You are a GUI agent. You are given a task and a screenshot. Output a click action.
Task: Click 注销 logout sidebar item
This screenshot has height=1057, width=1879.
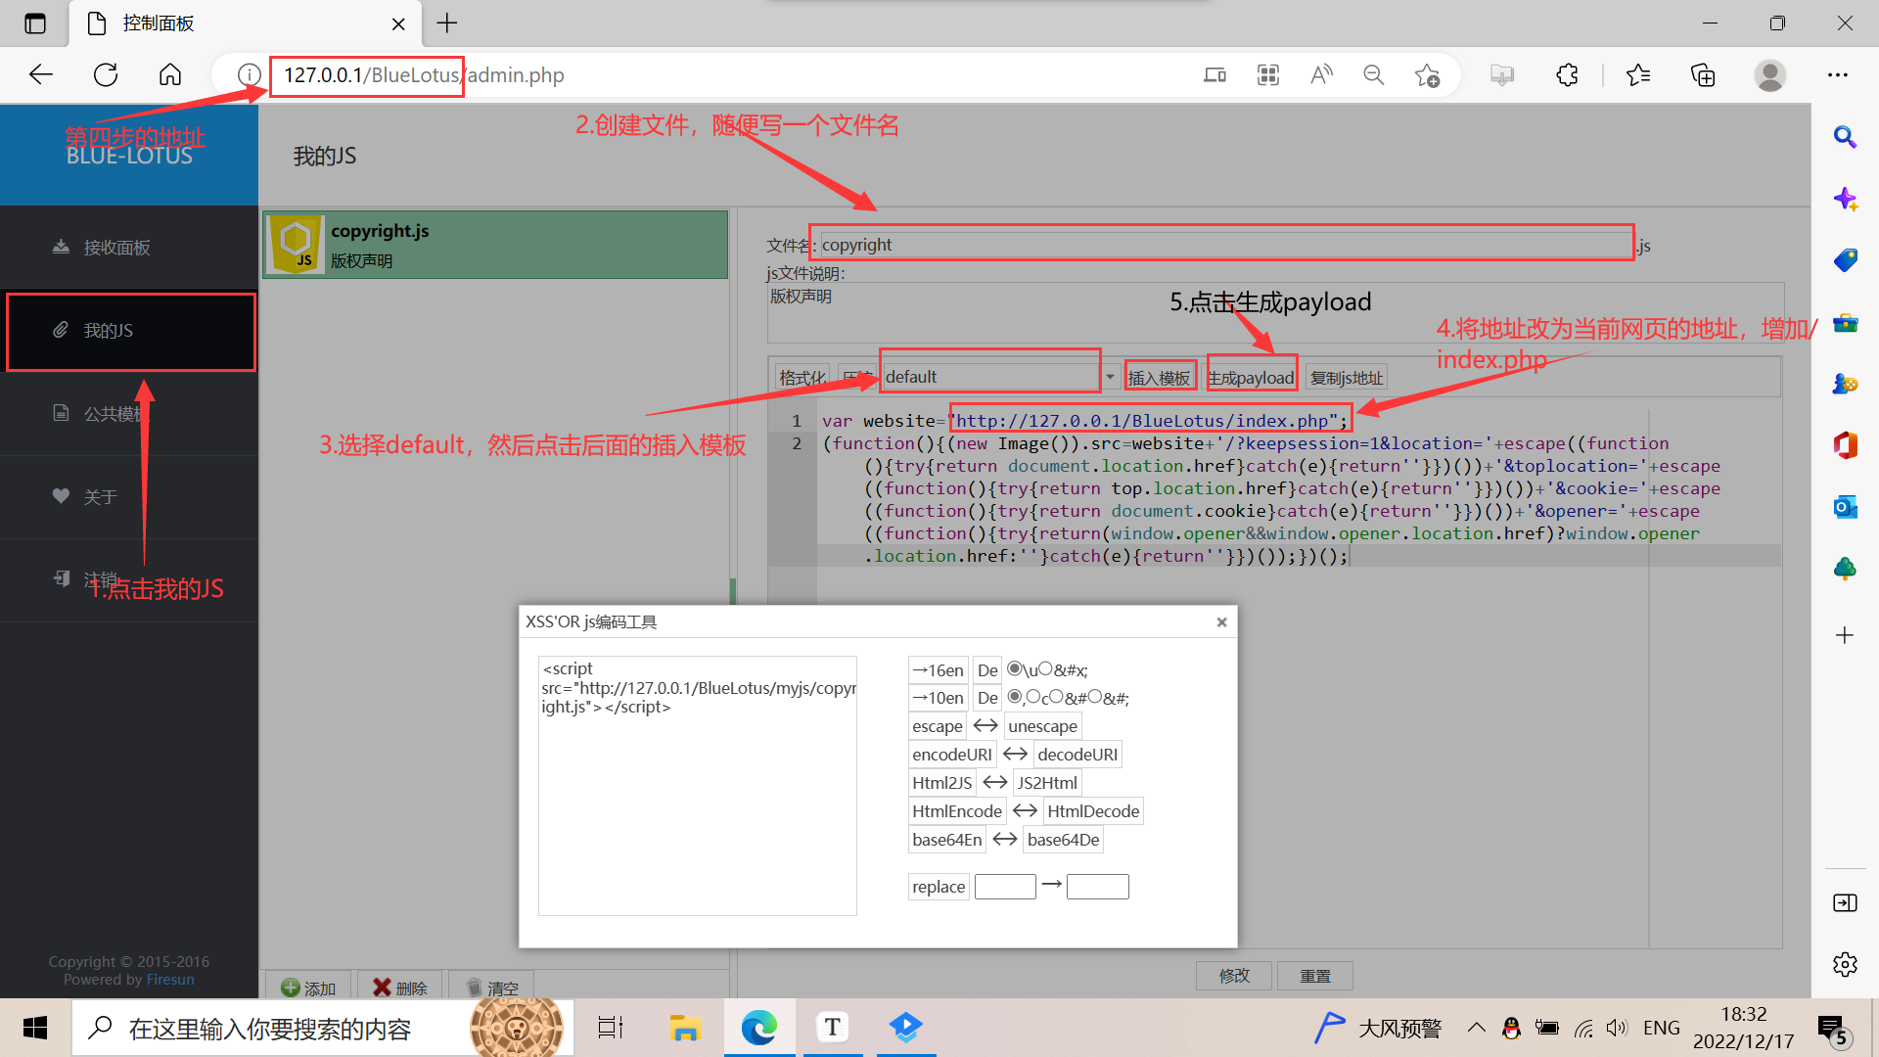100,579
